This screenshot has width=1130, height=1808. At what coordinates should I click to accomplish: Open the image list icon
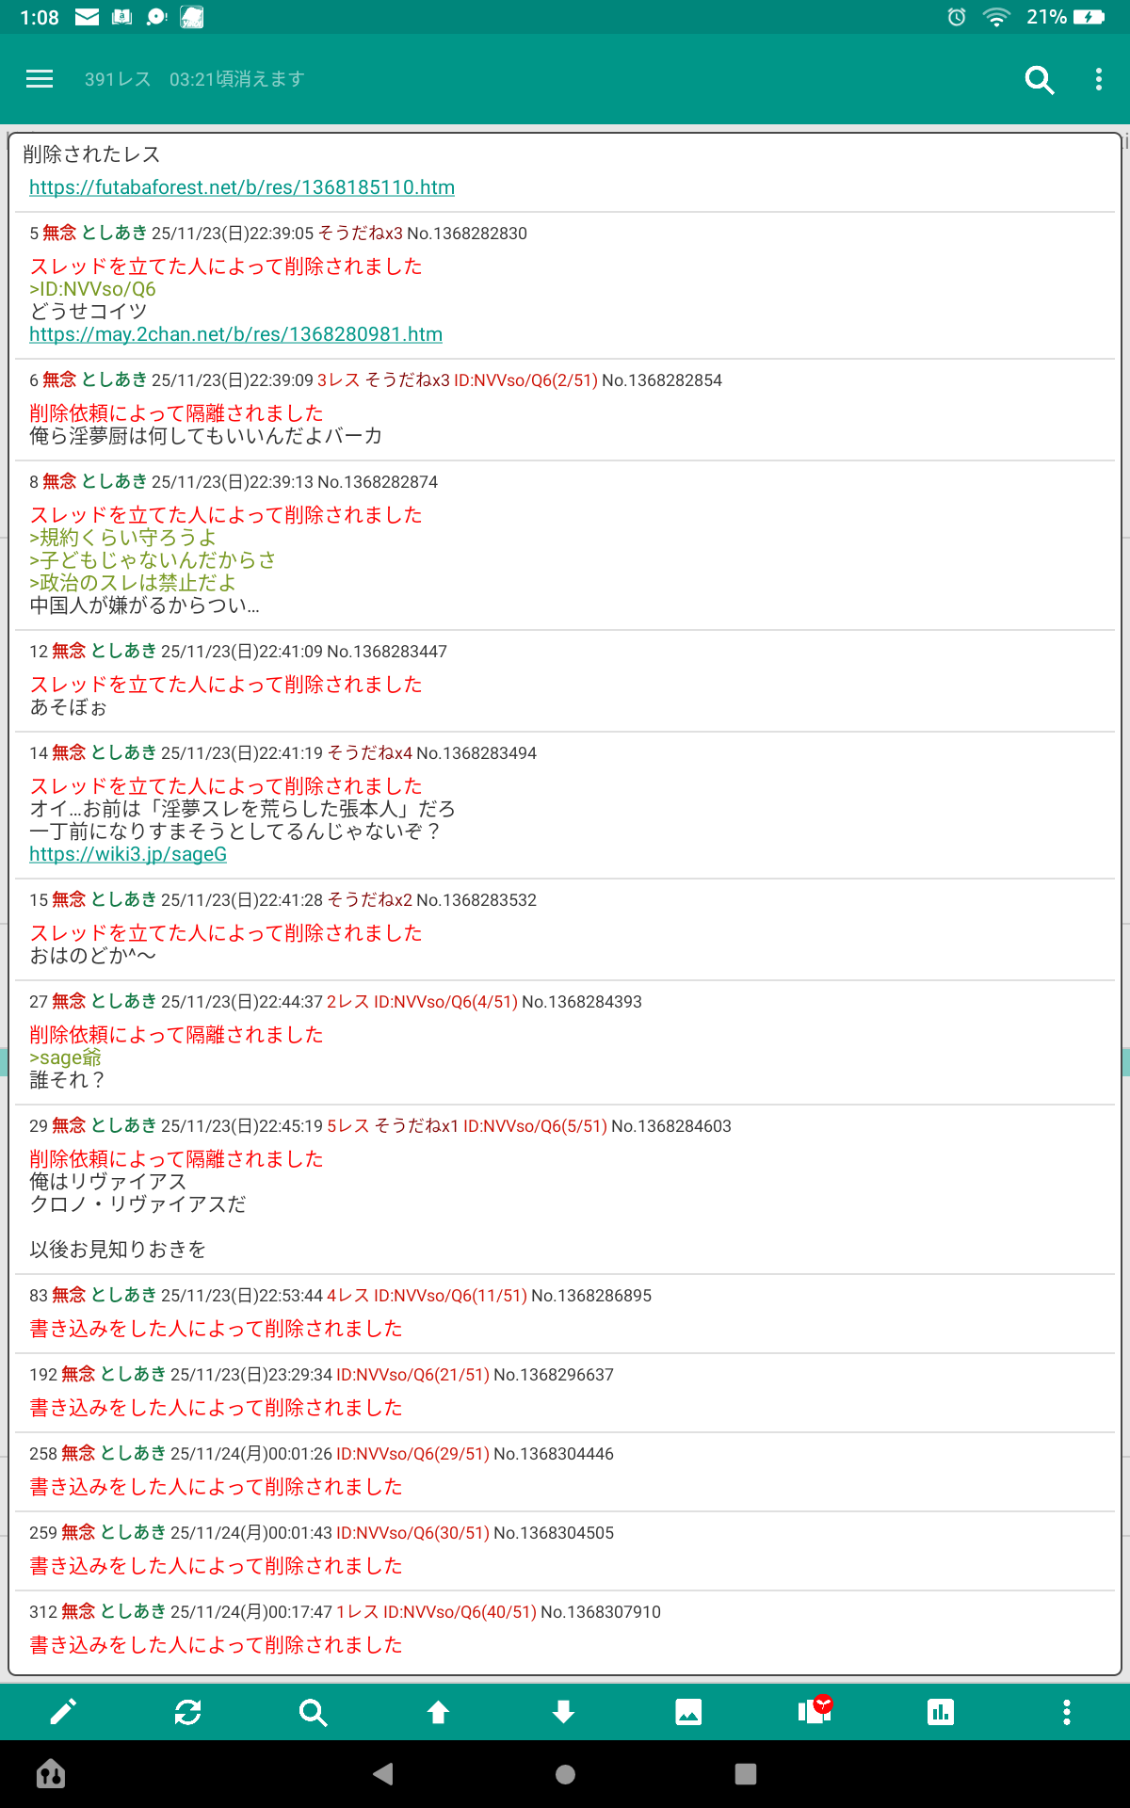pyautogui.click(x=688, y=1712)
